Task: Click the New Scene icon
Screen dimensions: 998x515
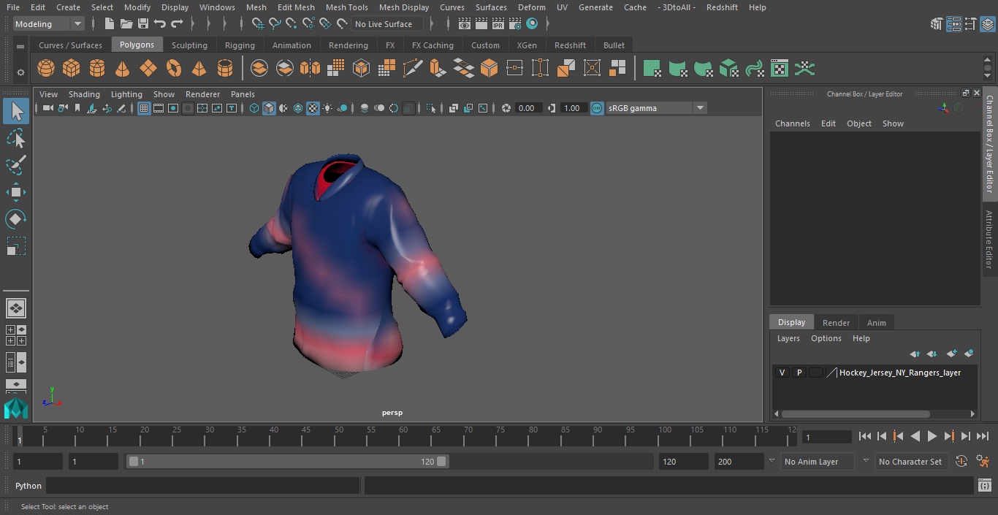Action: tap(109, 24)
